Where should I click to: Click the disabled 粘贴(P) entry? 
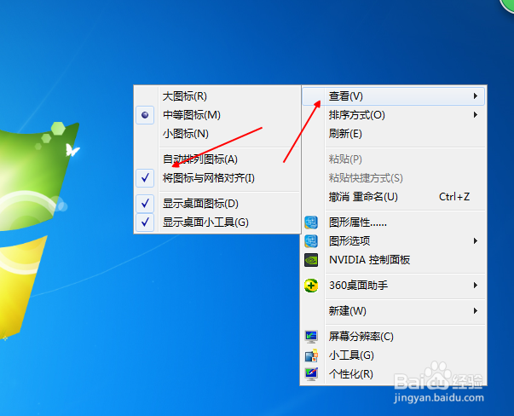click(393, 159)
